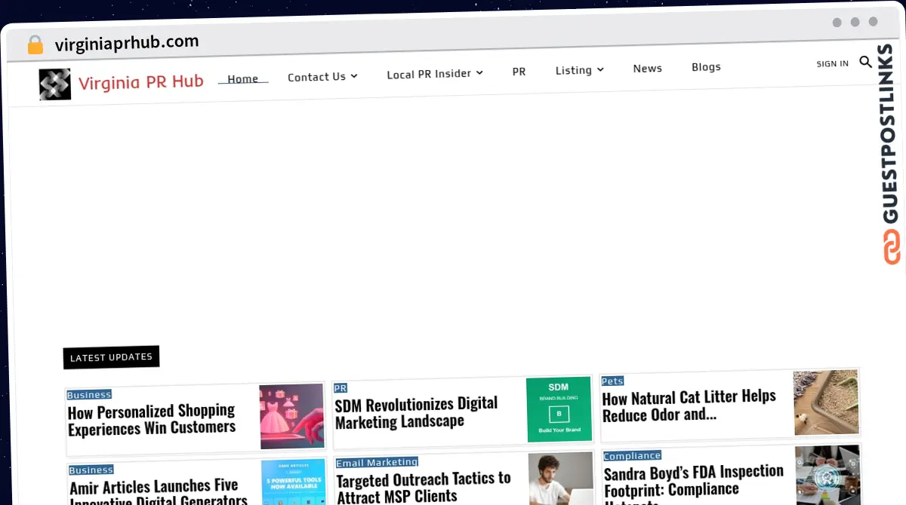Click the Virginia PR Hub site title

[141, 81]
